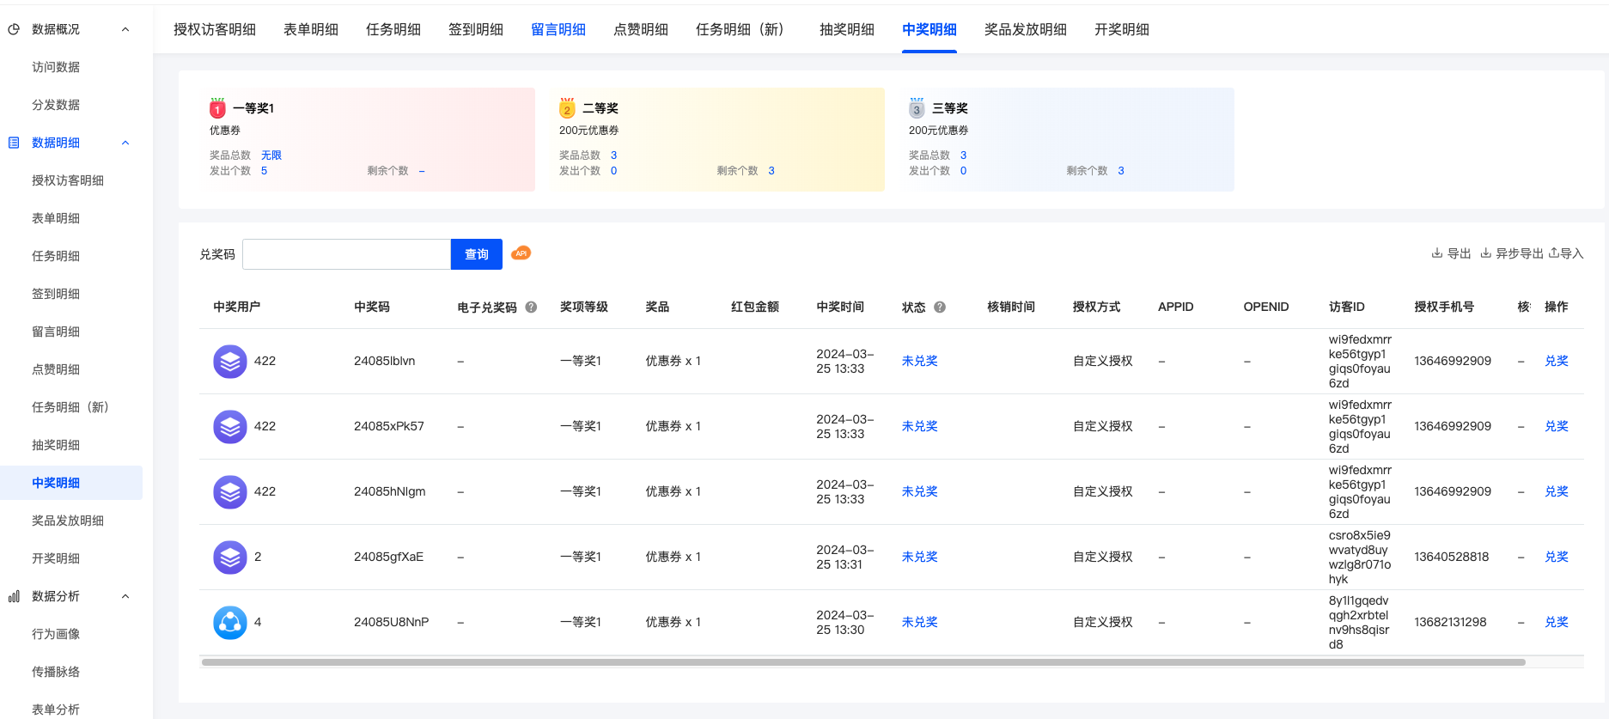Click phone number 13682131298
Screen dimensions: 1609x719
click(1450, 623)
